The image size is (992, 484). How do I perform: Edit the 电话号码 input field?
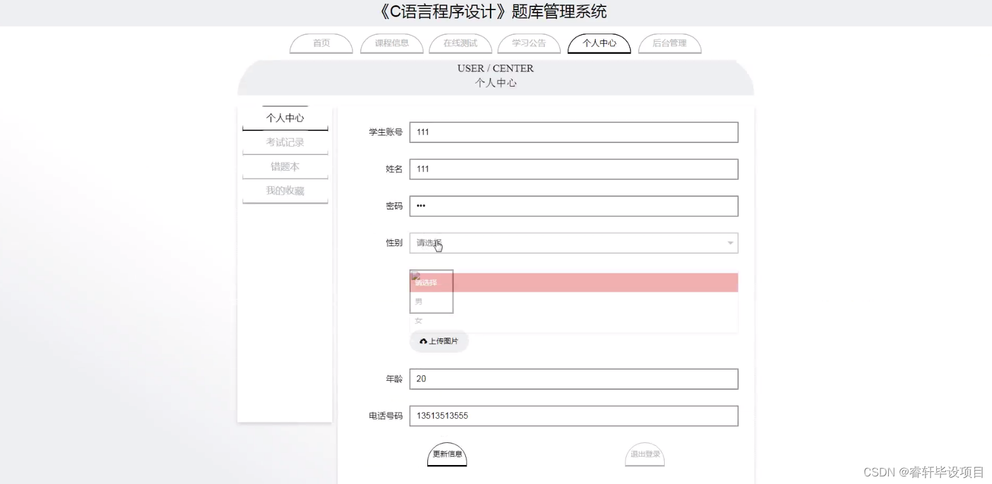pyautogui.click(x=573, y=416)
